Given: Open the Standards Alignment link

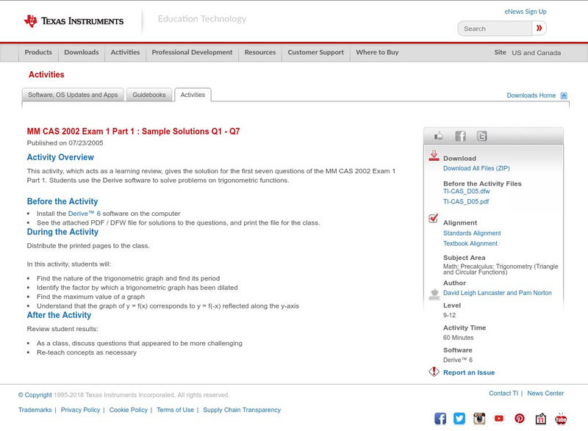Looking at the screenshot, I should pyautogui.click(x=472, y=233).
